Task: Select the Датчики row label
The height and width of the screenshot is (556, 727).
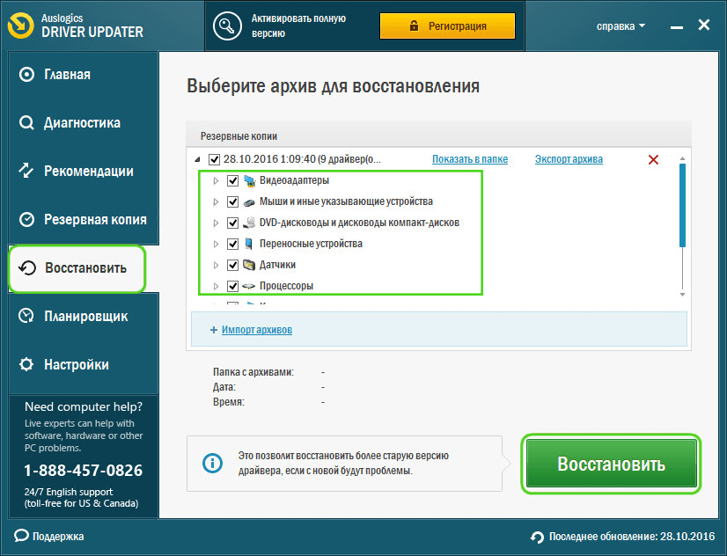Action: point(277,265)
